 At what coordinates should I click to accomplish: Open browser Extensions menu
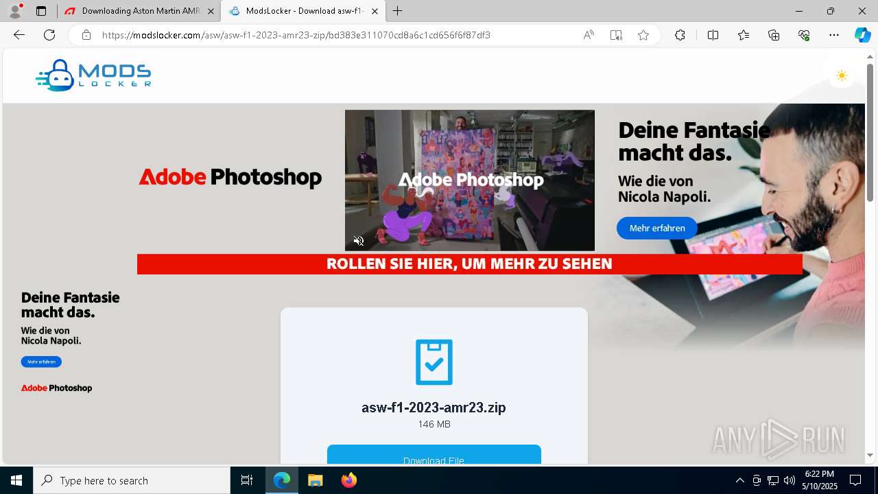(x=680, y=35)
